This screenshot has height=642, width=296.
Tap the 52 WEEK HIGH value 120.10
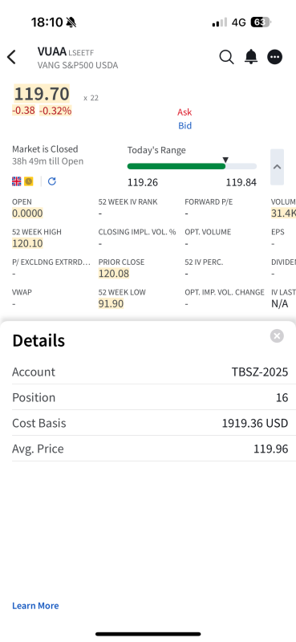pos(27,244)
